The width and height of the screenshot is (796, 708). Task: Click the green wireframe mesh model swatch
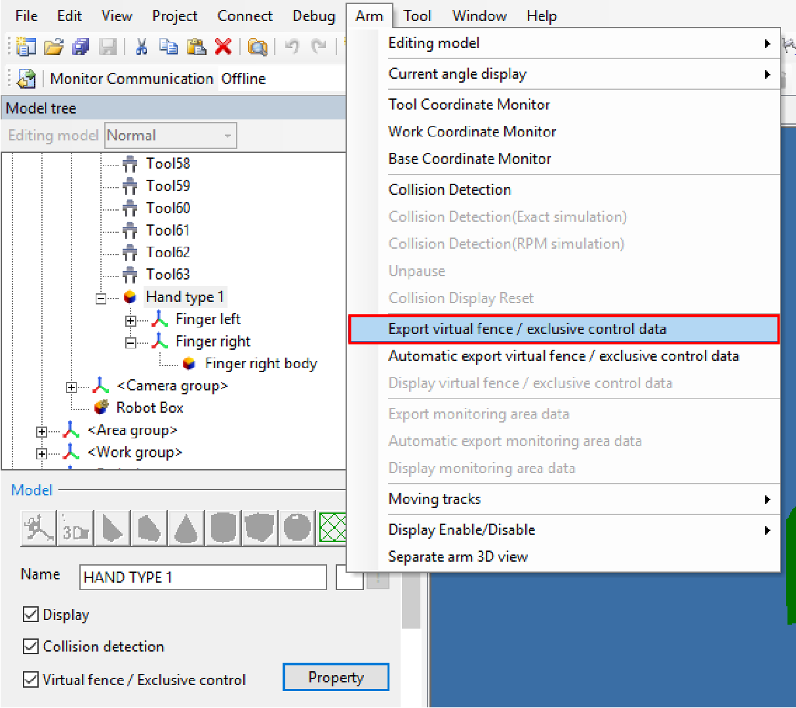click(332, 528)
